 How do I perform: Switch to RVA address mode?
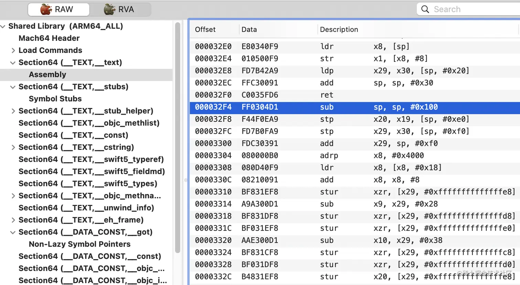[120, 9]
